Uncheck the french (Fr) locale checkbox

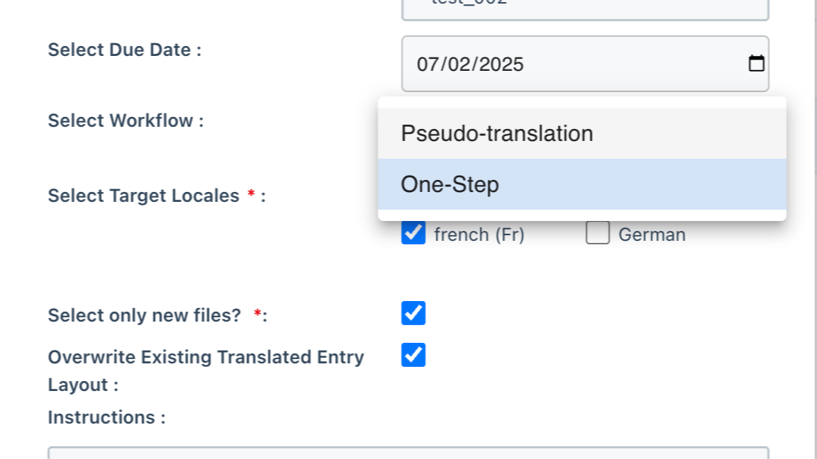coord(413,233)
